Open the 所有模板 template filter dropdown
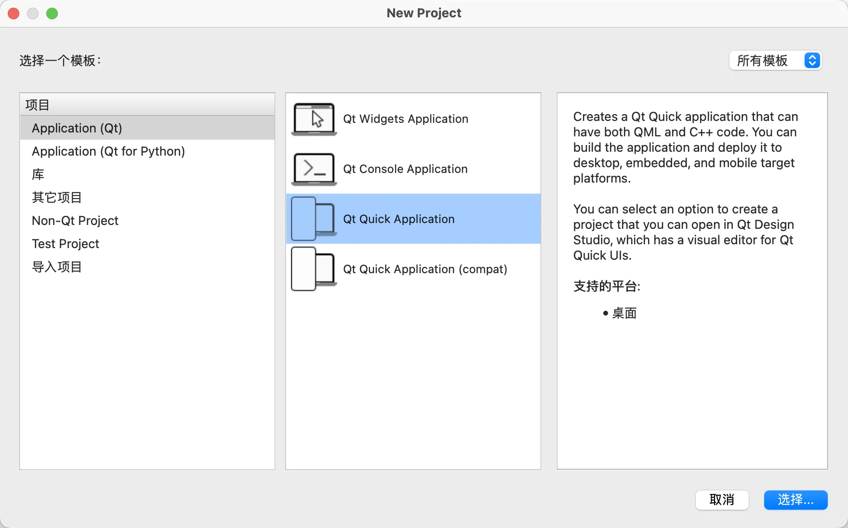The image size is (848, 528). (x=775, y=60)
